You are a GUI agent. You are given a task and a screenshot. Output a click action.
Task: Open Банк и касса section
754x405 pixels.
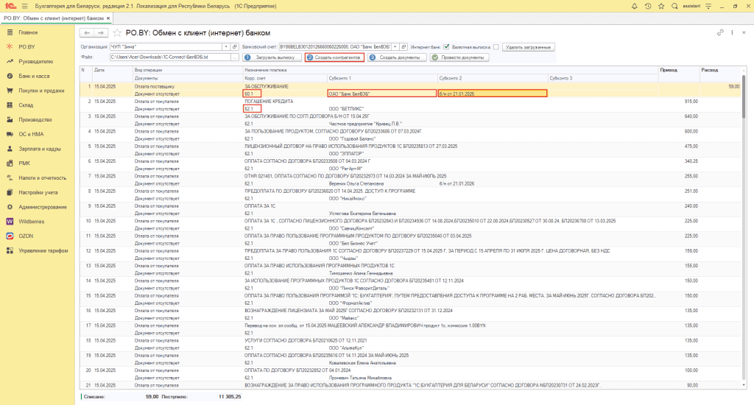point(34,76)
